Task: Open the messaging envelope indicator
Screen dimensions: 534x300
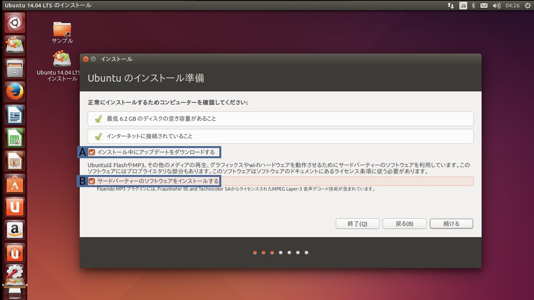Action: click(484, 5)
